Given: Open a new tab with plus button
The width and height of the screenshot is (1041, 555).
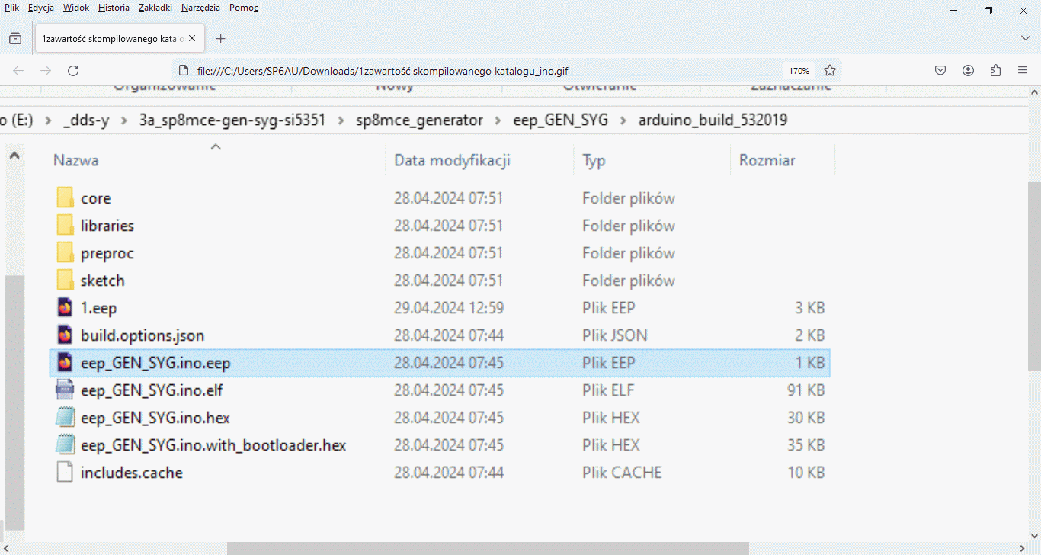Looking at the screenshot, I should tap(220, 39).
